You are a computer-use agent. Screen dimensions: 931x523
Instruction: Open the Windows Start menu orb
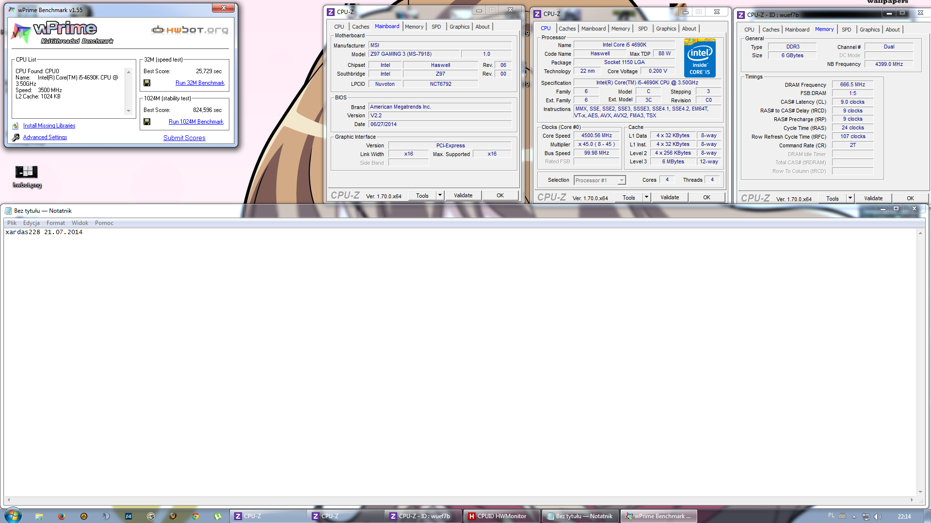[13, 516]
